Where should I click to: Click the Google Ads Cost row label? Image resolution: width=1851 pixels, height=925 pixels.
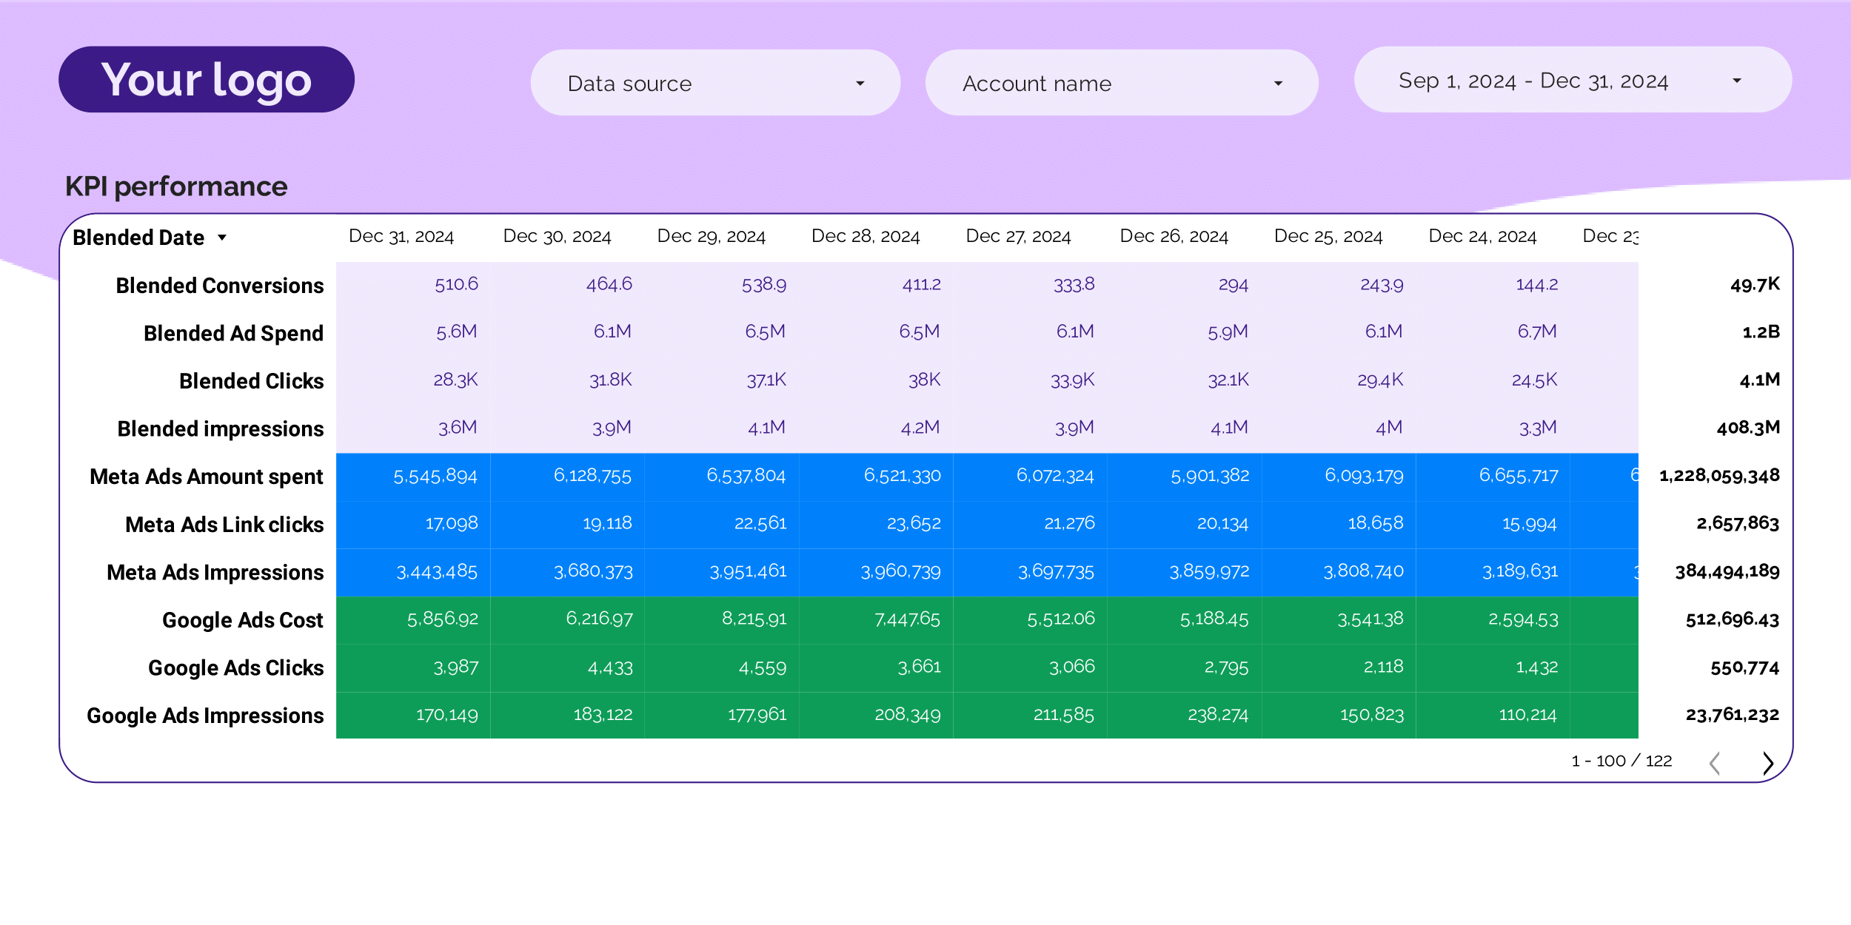tap(242, 620)
